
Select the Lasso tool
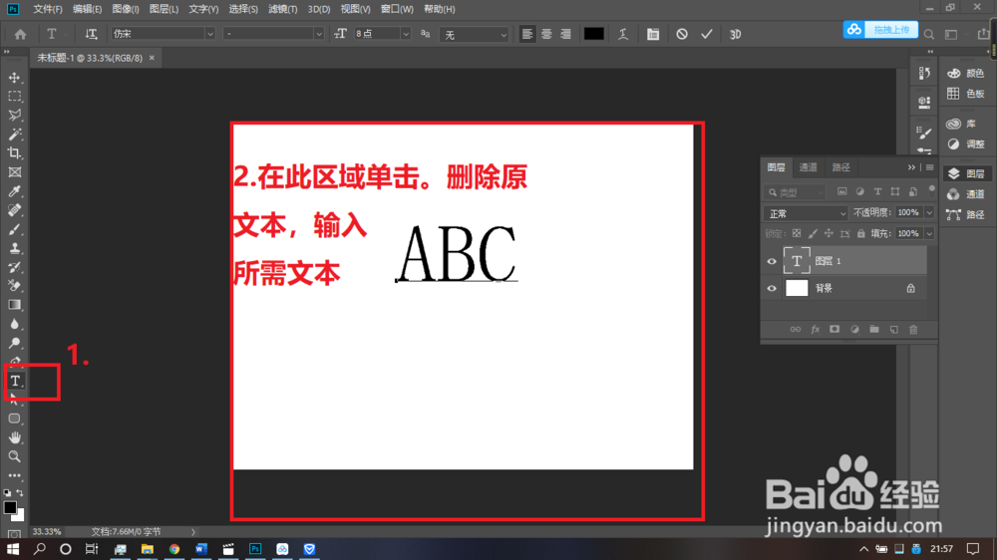pos(14,115)
